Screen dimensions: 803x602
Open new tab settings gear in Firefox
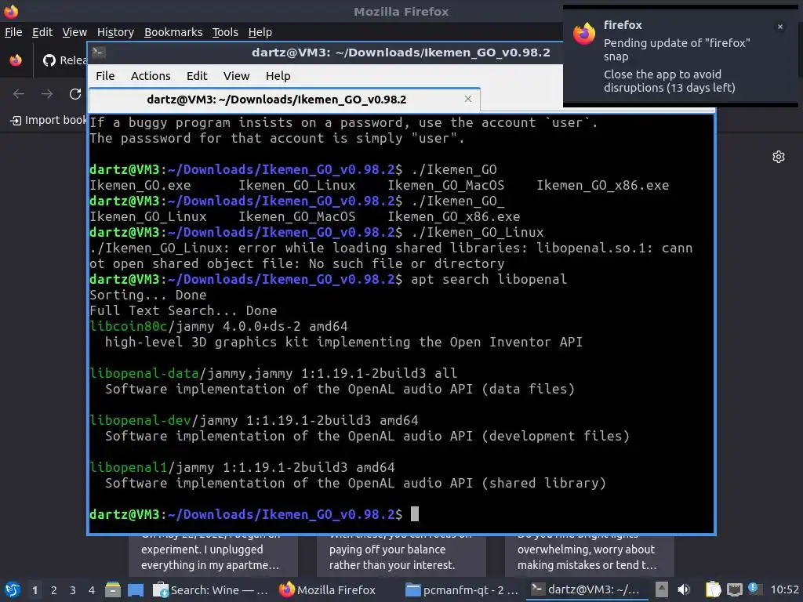[x=779, y=157]
